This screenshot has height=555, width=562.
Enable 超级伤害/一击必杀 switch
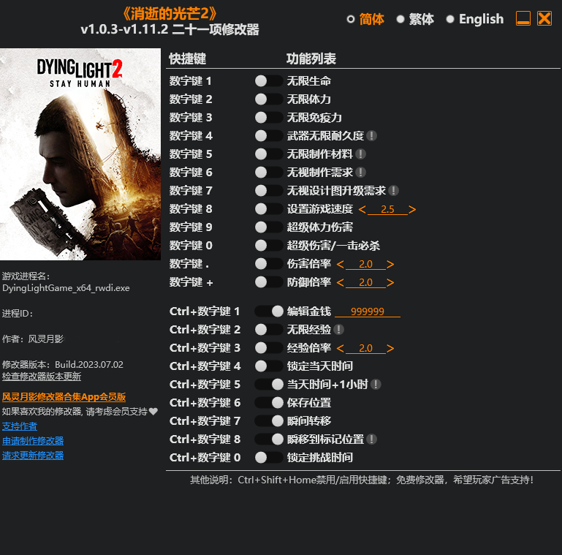(x=269, y=246)
